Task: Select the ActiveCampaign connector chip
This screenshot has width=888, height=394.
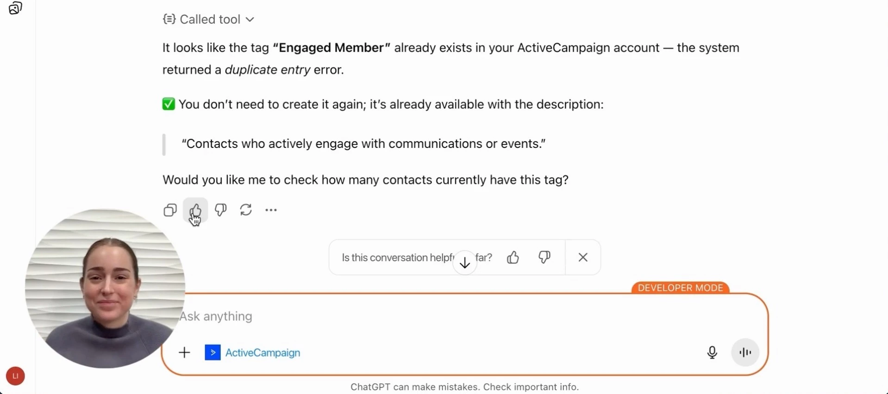Action: point(263,353)
